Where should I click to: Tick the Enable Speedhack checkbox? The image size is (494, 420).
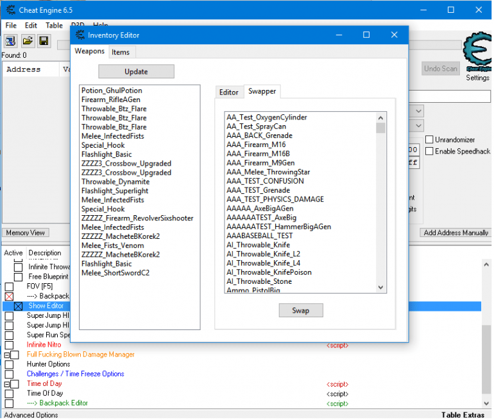pos(430,151)
